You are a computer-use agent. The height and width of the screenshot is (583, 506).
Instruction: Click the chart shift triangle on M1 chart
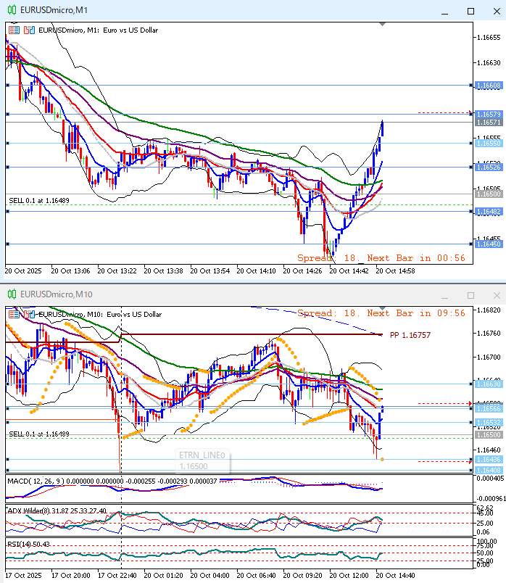383,24
